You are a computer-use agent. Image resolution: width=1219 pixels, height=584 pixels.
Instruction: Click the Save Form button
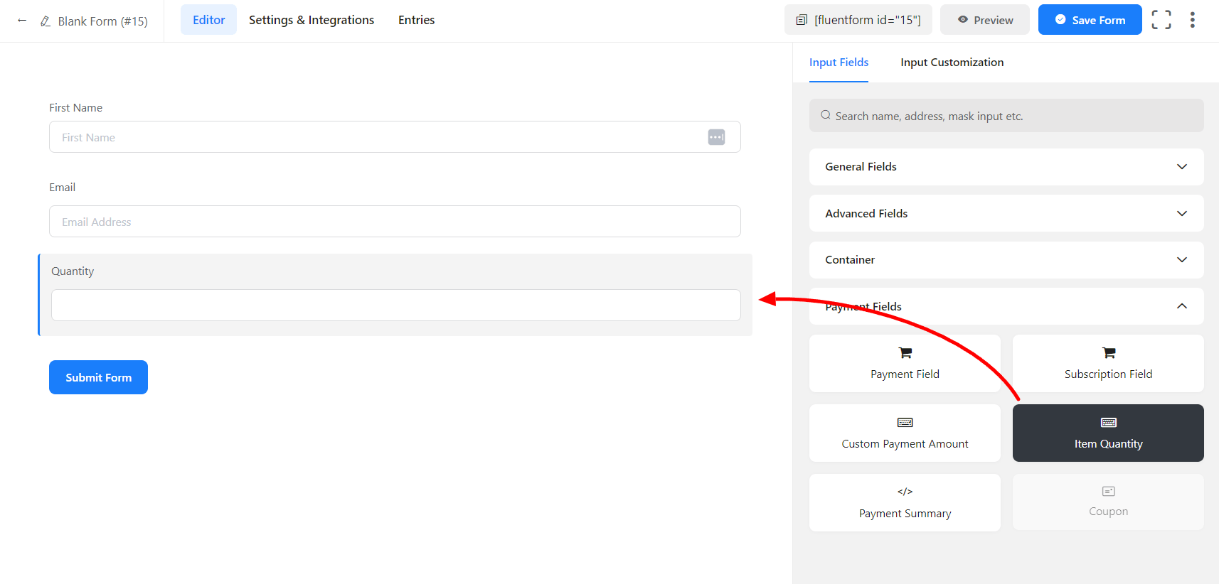(x=1090, y=20)
